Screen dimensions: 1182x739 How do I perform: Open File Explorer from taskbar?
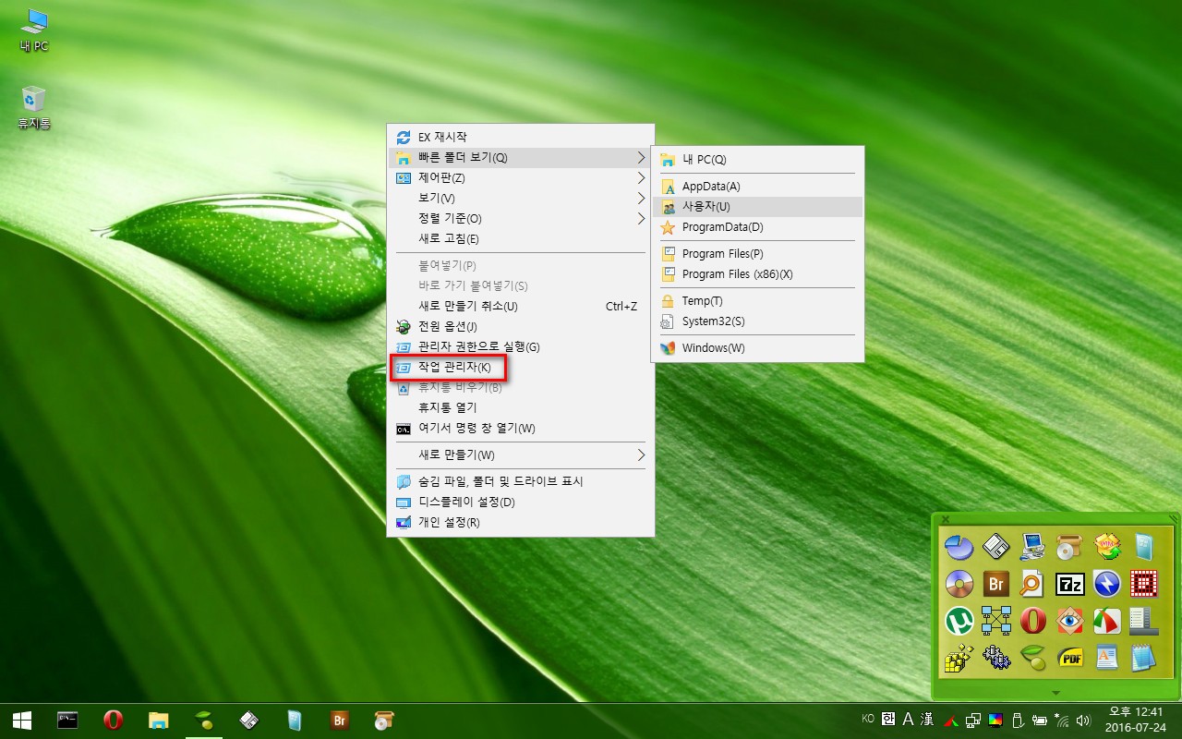click(x=159, y=721)
